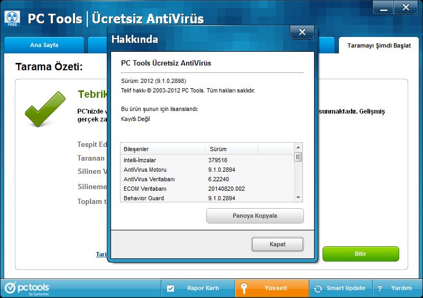Click the green Bitir button
The width and height of the screenshot is (423, 298).
pos(361,254)
